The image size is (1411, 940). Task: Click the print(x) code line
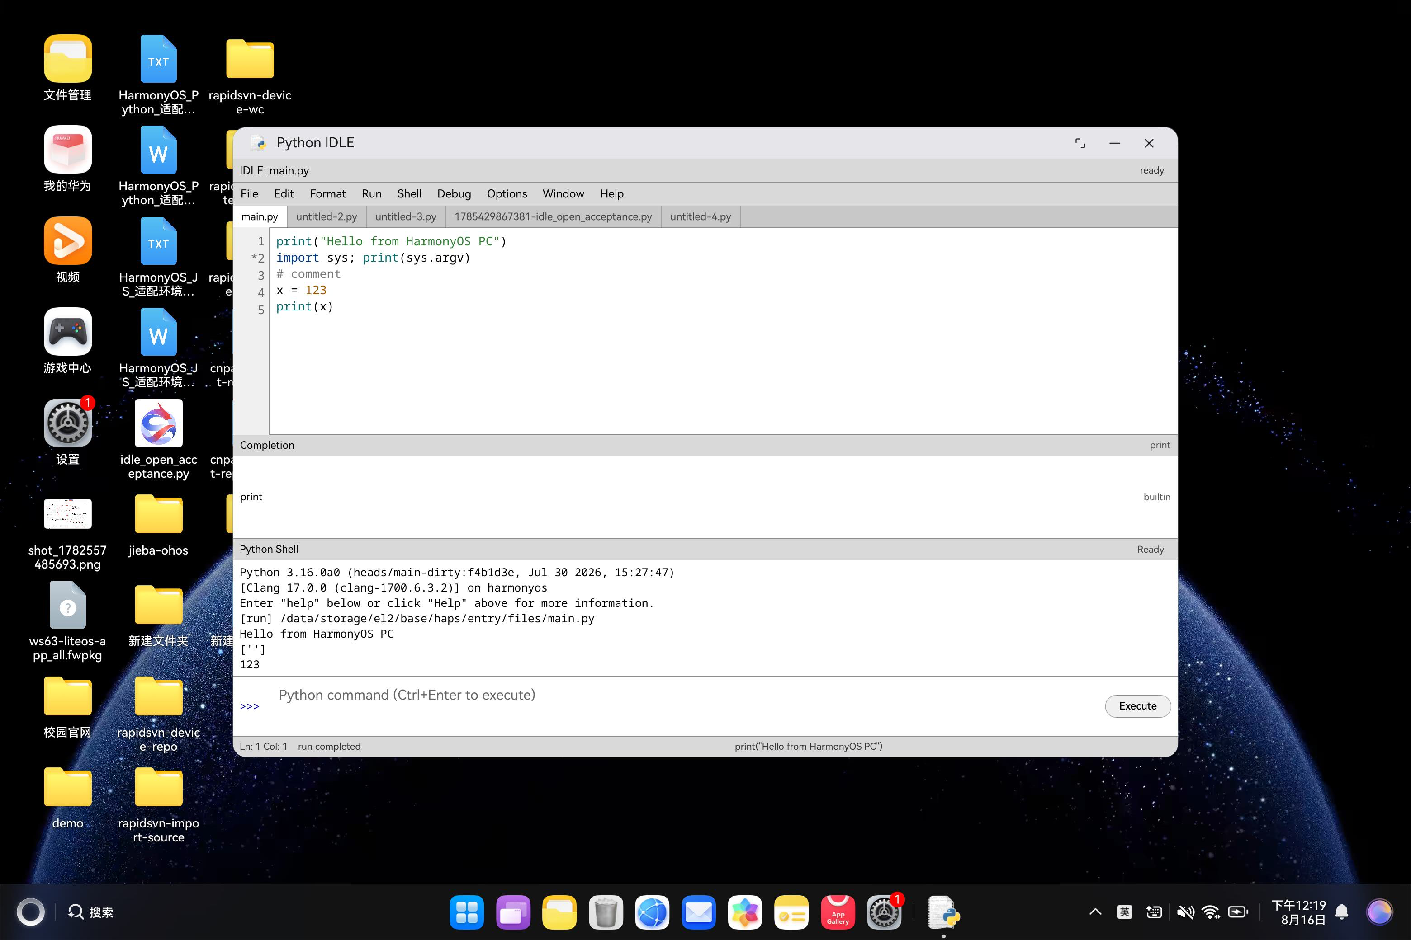304,306
